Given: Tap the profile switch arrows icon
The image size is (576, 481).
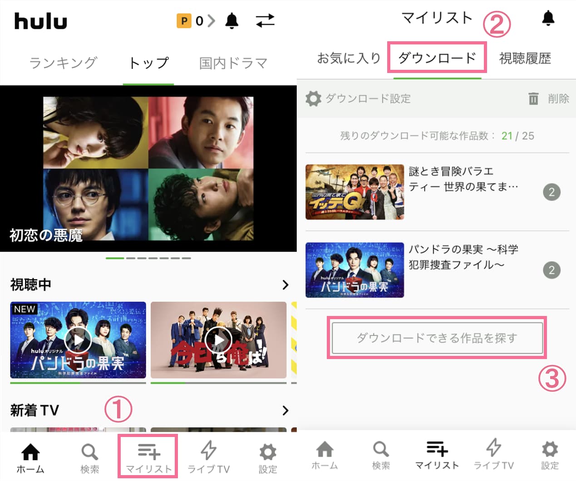Looking at the screenshot, I should pyautogui.click(x=265, y=20).
